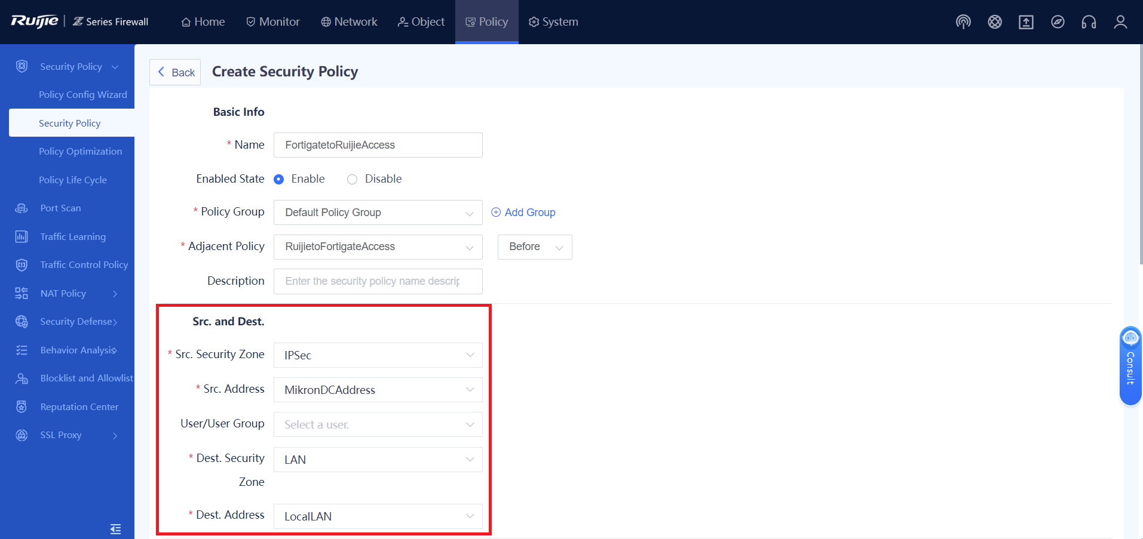Click the Reputation Center badge icon
1143x539 pixels.
click(22, 406)
